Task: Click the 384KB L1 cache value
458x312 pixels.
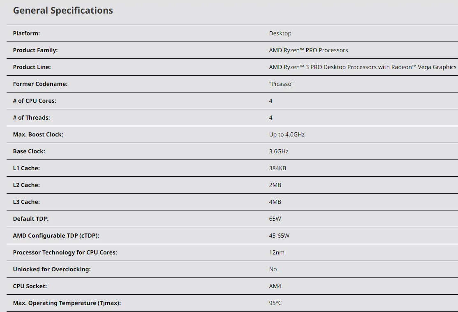Action: 278,168
